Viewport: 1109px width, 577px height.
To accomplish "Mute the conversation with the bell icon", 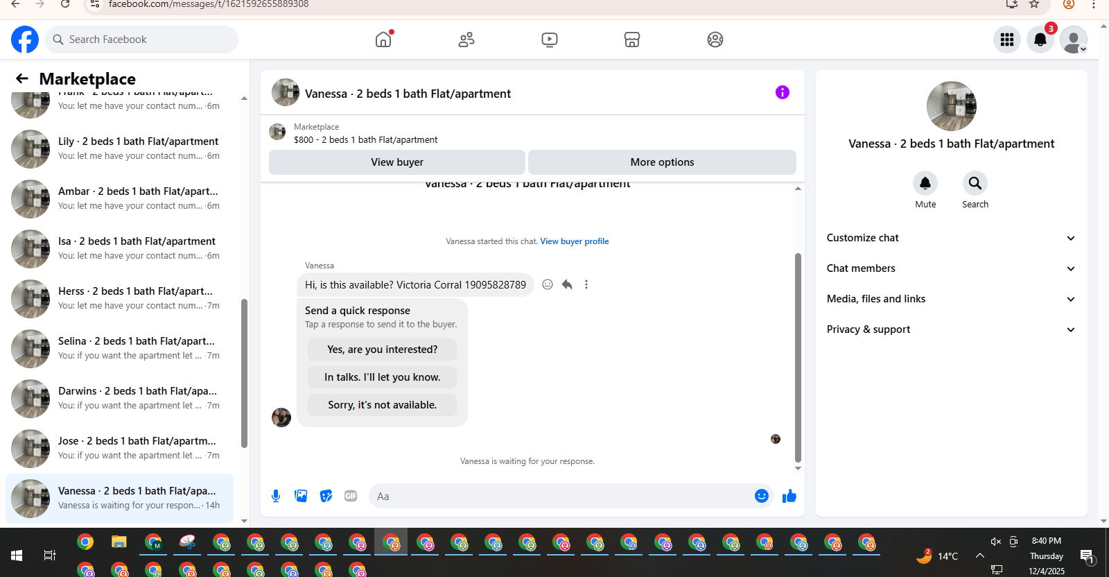I will coord(925,183).
